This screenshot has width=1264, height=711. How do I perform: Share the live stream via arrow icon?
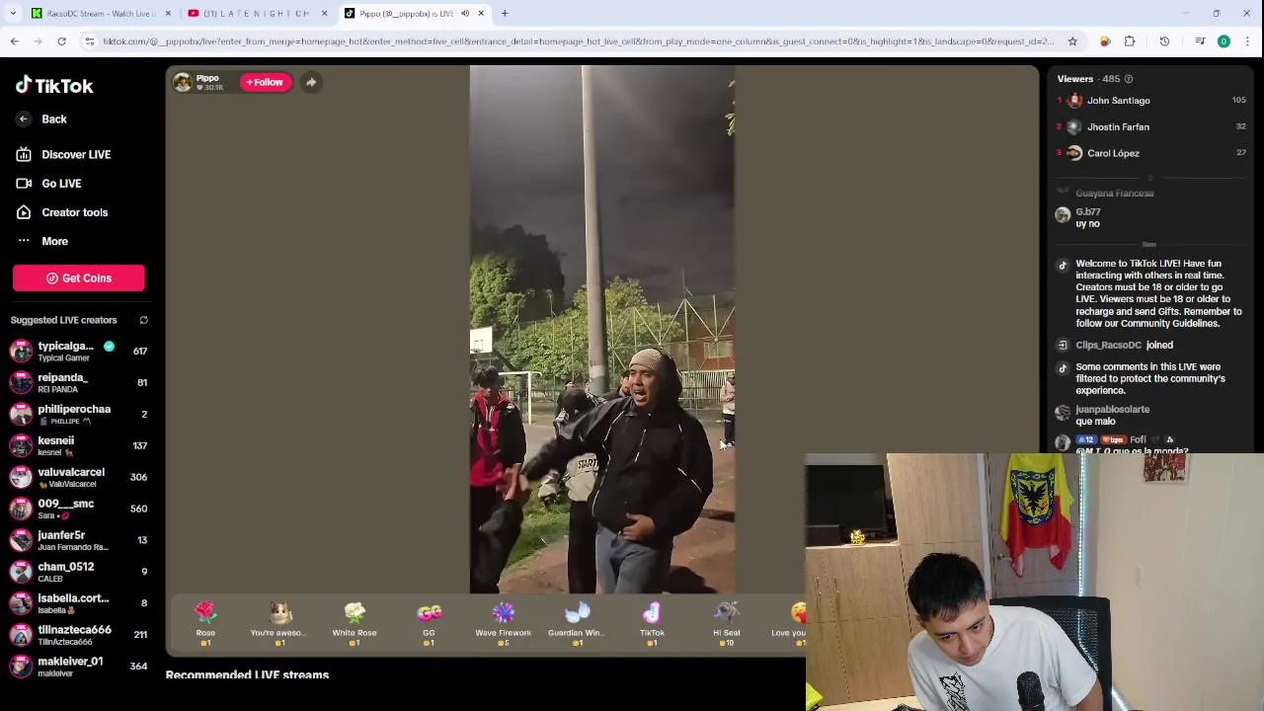click(x=311, y=82)
